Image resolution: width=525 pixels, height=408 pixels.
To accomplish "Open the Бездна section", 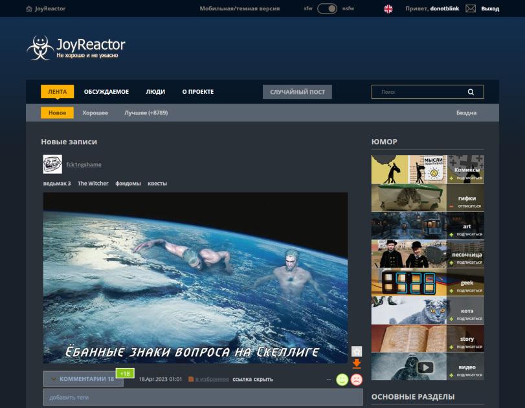I will [x=466, y=113].
